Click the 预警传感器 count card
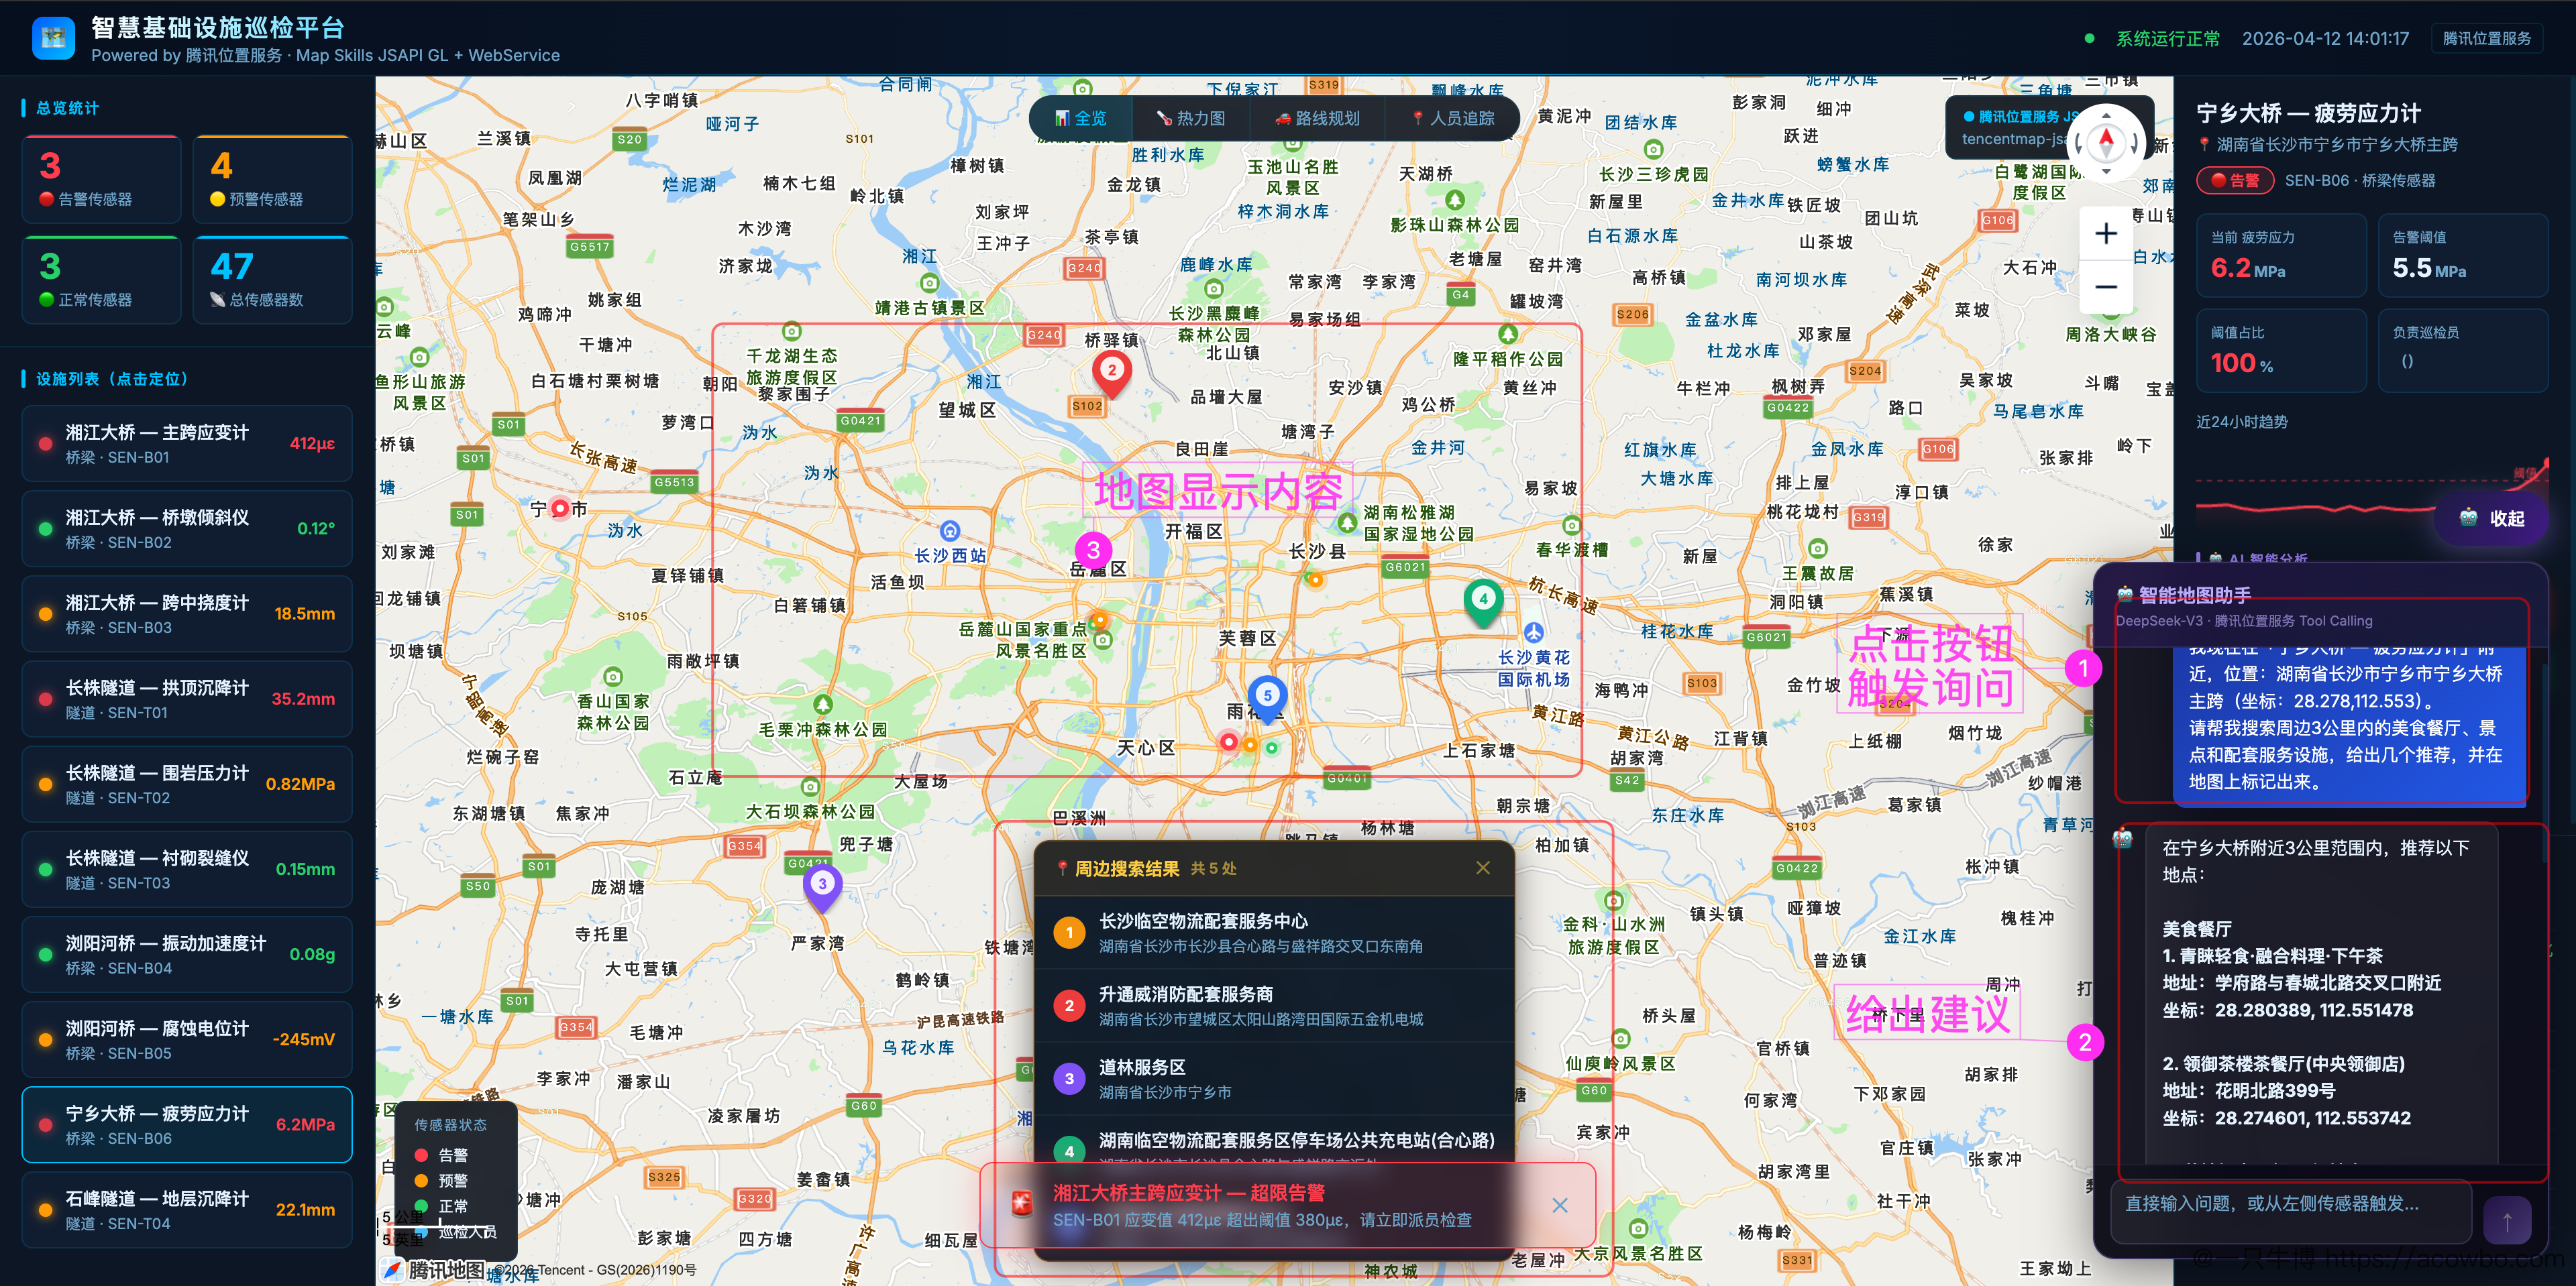 [273, 179]
